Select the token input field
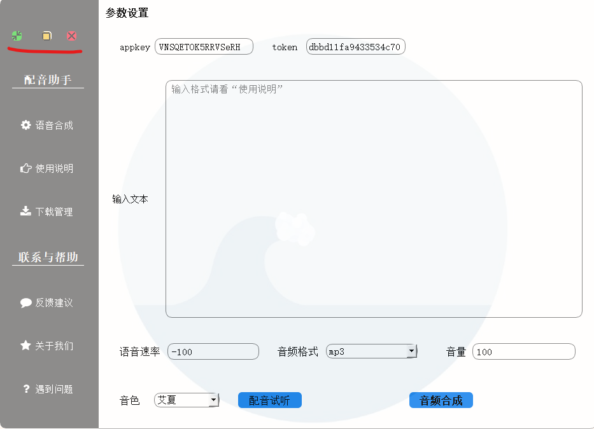Image resolution: width=594 pixels, height=429 pixels. (x=355, y=46)
